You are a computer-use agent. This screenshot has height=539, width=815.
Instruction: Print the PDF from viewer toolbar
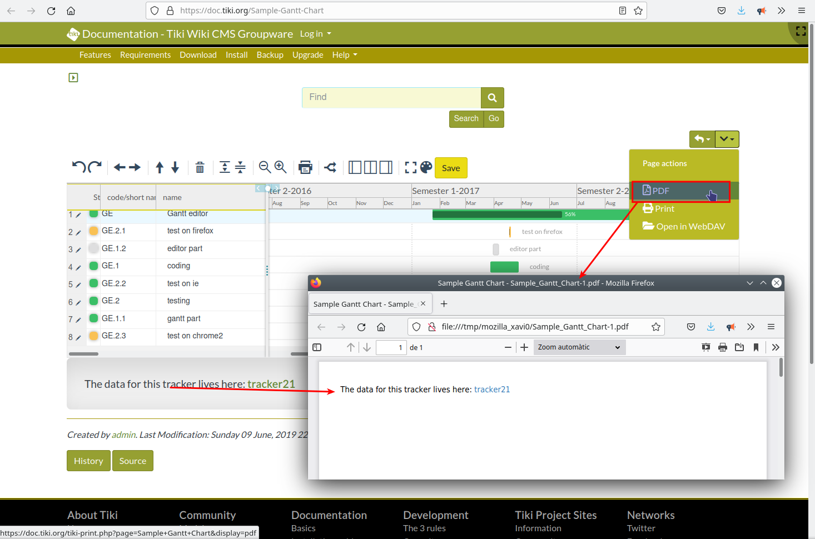click(x=723, y=347)
